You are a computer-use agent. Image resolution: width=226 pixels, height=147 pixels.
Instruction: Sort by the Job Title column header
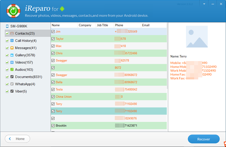(105, 25)
